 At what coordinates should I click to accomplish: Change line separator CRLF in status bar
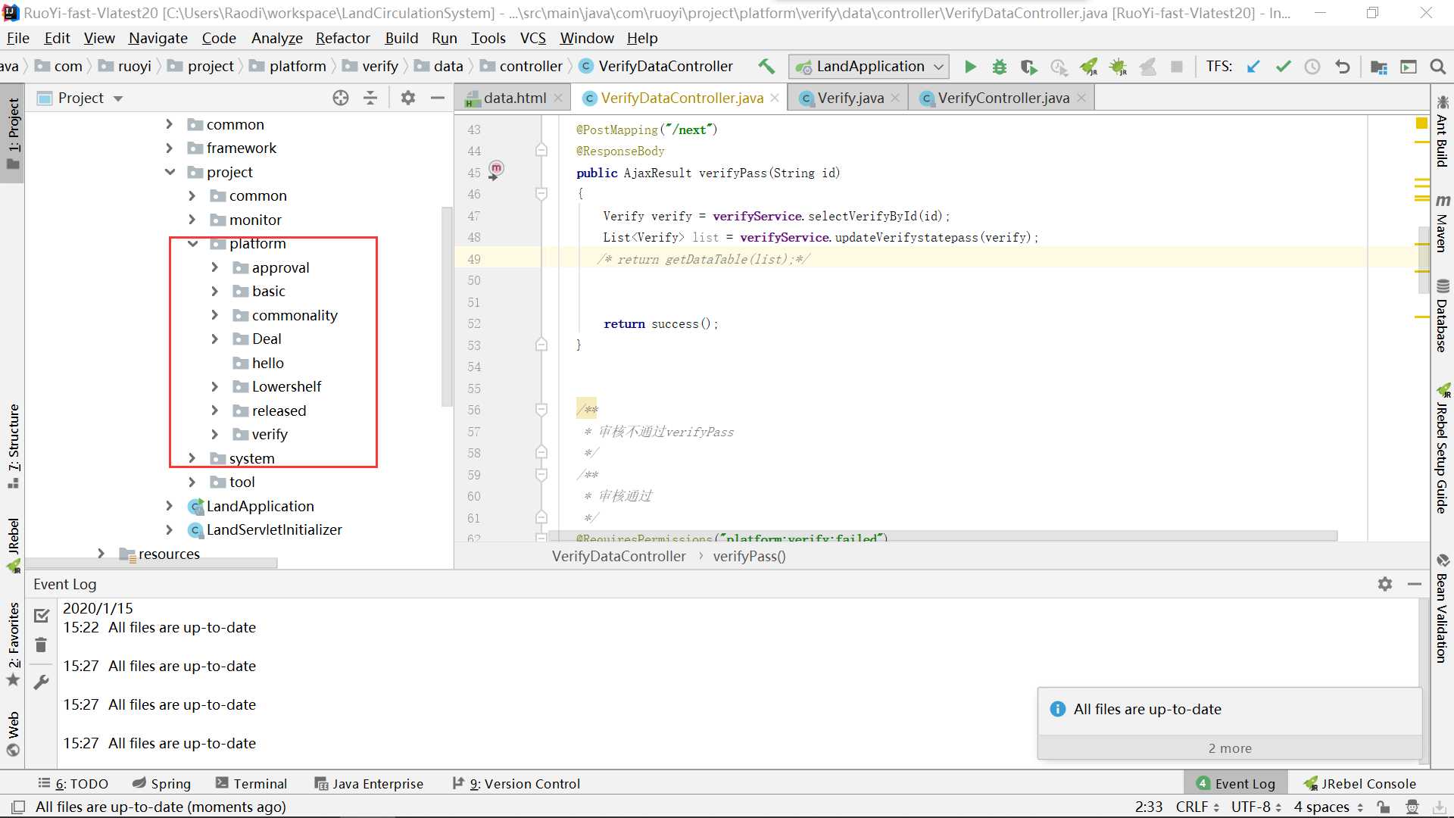pyautogui.click(x=1197, y=807)
